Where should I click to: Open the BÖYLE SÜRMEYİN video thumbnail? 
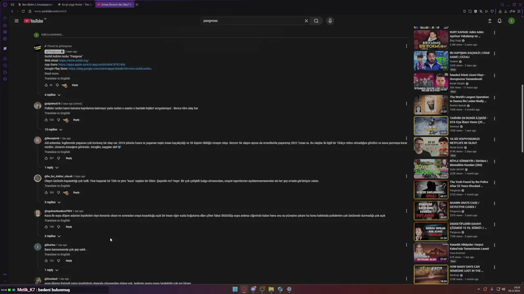431,169
